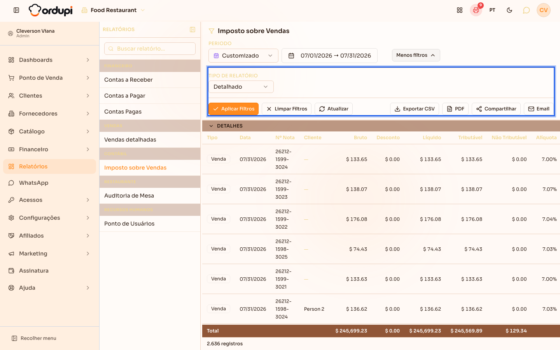Open Auditoria de Mesa report
The width and height of the screenshot is (560, 350).
pyautogui.click(x=150, y=196)
